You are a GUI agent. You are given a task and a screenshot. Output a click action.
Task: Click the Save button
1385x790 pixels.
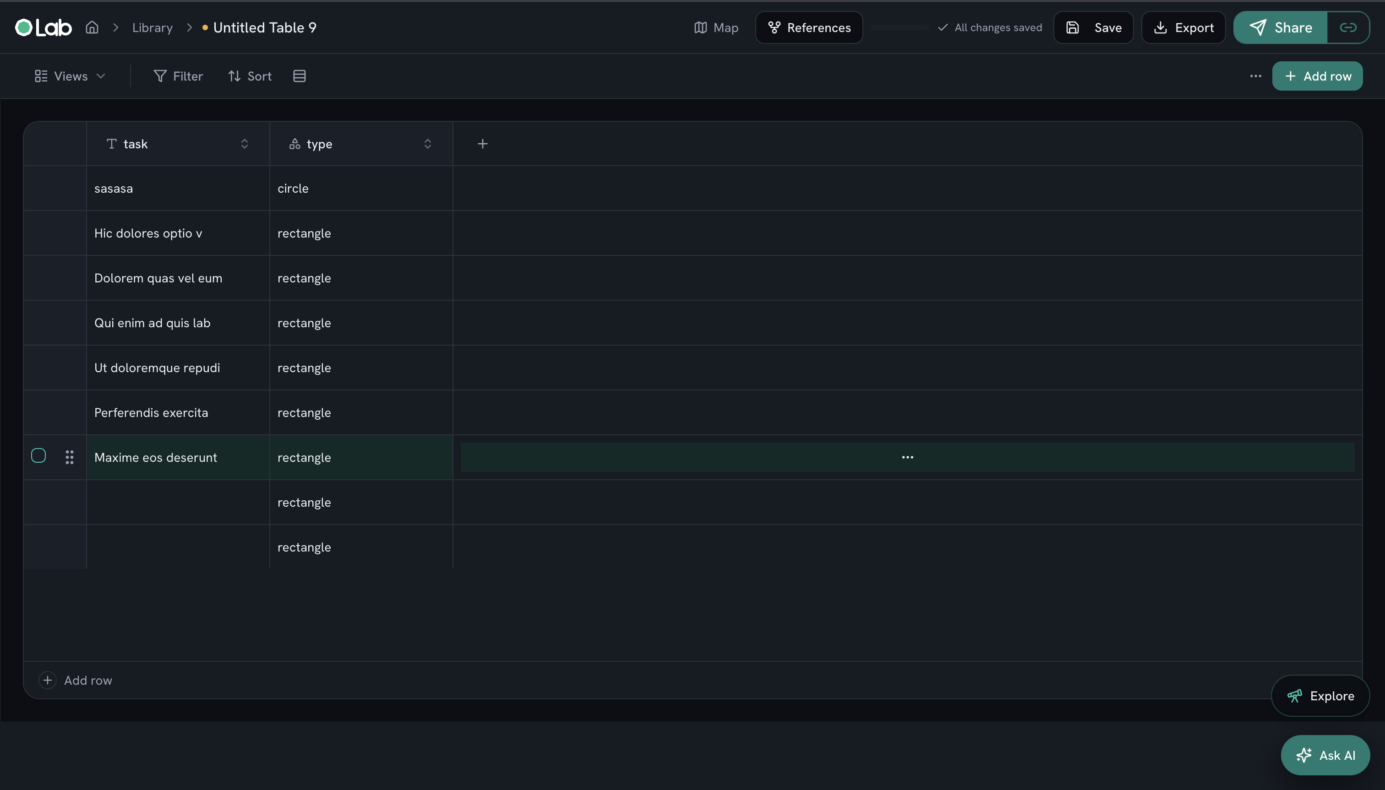pos(1093,27)
